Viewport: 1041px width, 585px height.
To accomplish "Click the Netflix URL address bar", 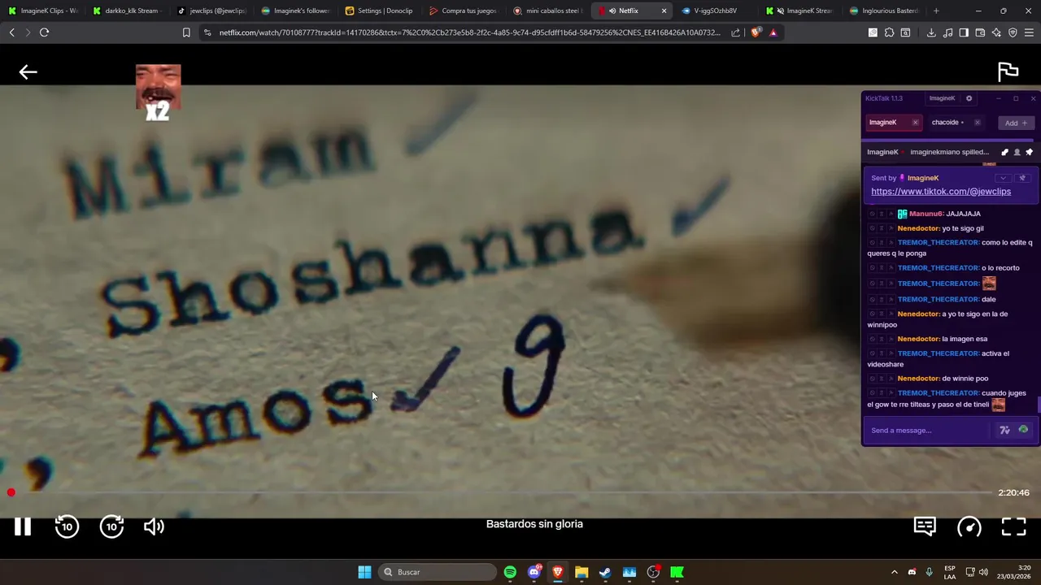I will [469, 32].
